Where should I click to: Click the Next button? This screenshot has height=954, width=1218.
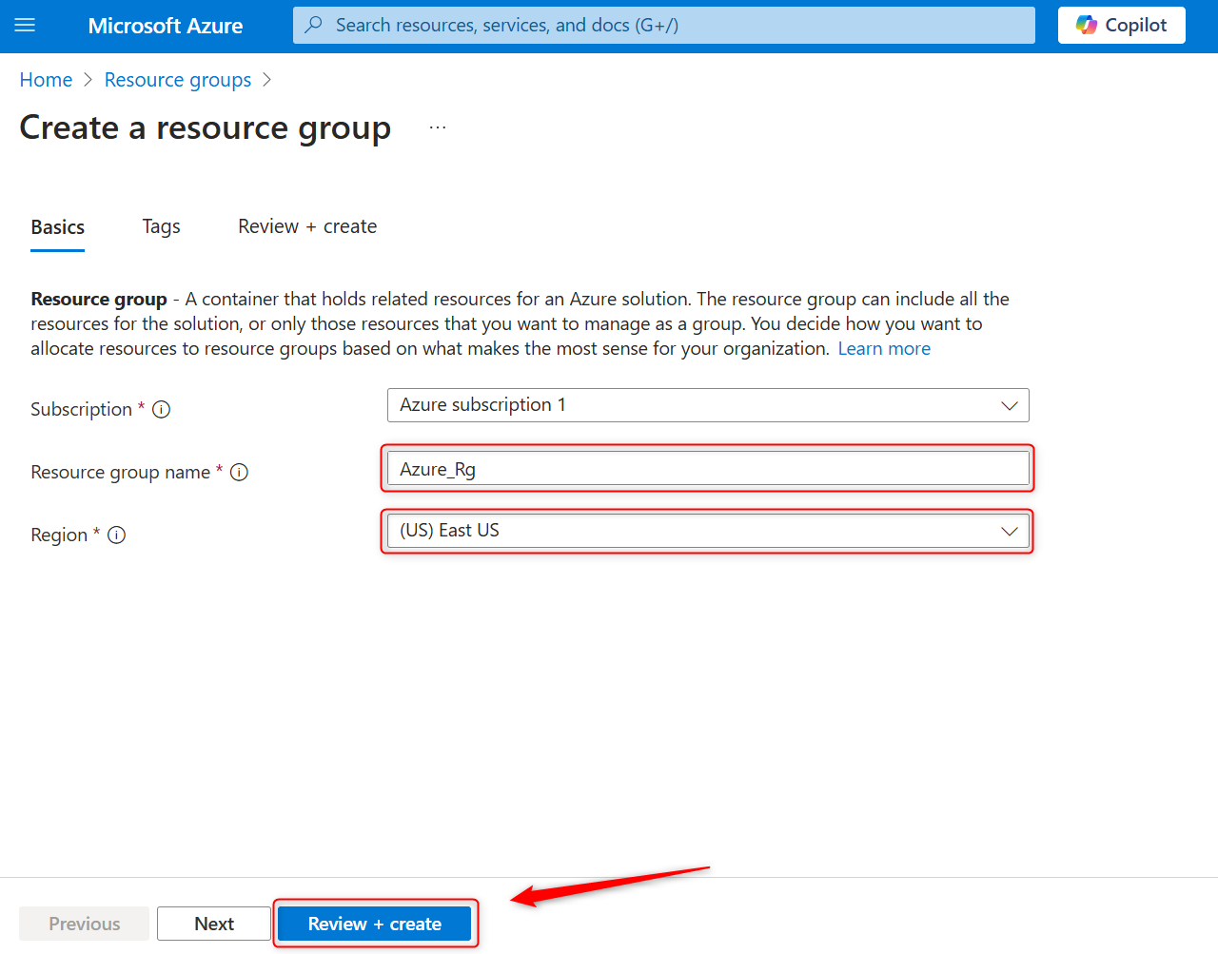pyautogui.click(x=214, y=924)
